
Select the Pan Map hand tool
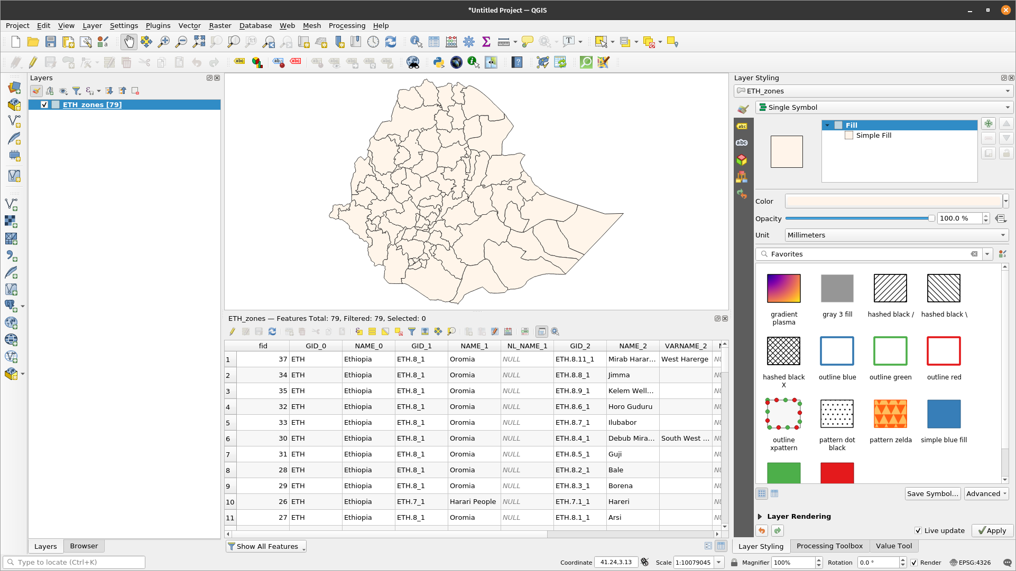pos(128,42)
